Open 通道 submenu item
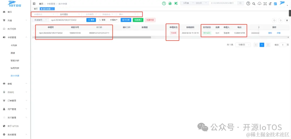The width and height of the screenshot is (291, 139). point(13,53)
